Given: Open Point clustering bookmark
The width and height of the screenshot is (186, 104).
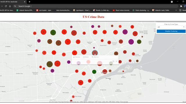Looking at the screenshot, I should (141, 10).
